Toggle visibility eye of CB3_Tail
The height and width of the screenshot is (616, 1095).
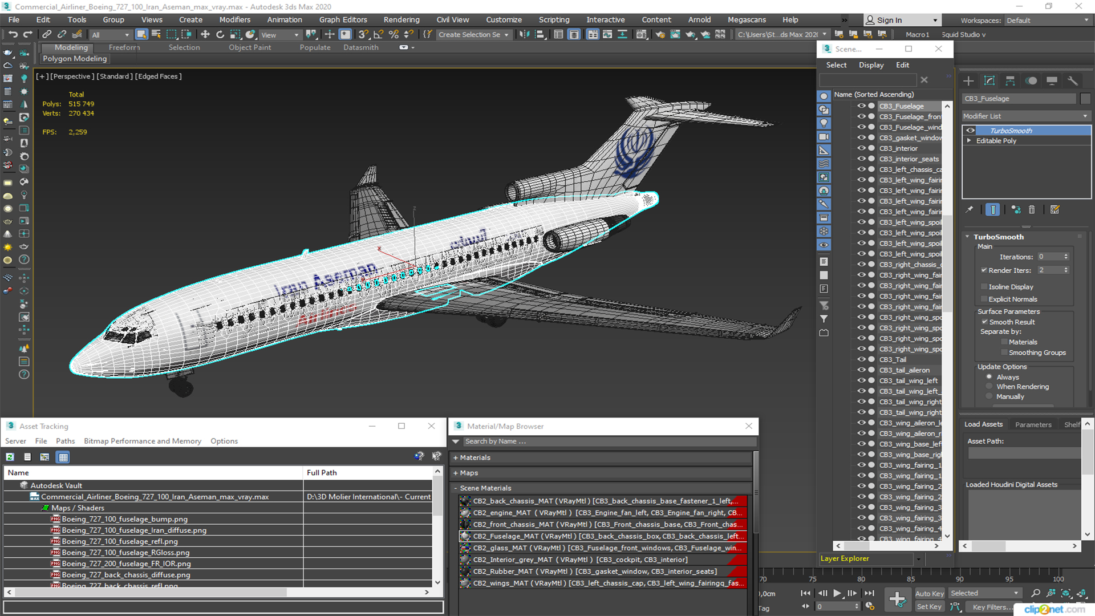[x=861, y=359]
